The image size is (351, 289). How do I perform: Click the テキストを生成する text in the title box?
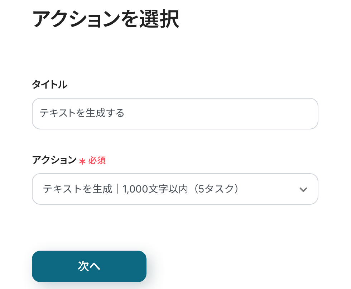[x=82, y=114]
